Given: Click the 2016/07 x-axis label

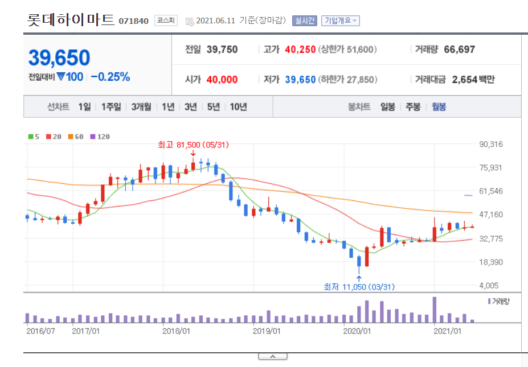Looking at the screenshot, I should [x=40, y=331].
